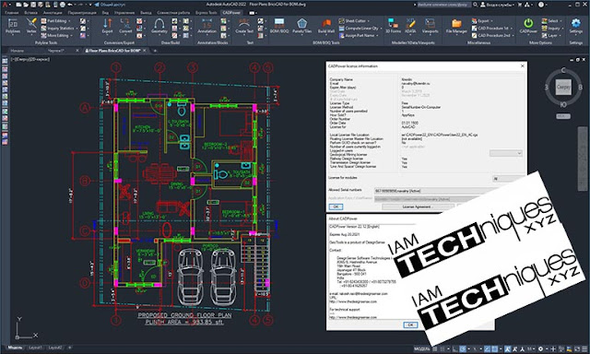590x354 pixels.
Task: Switch to the Layout1 tab
Action: click(x=35, y=348)
